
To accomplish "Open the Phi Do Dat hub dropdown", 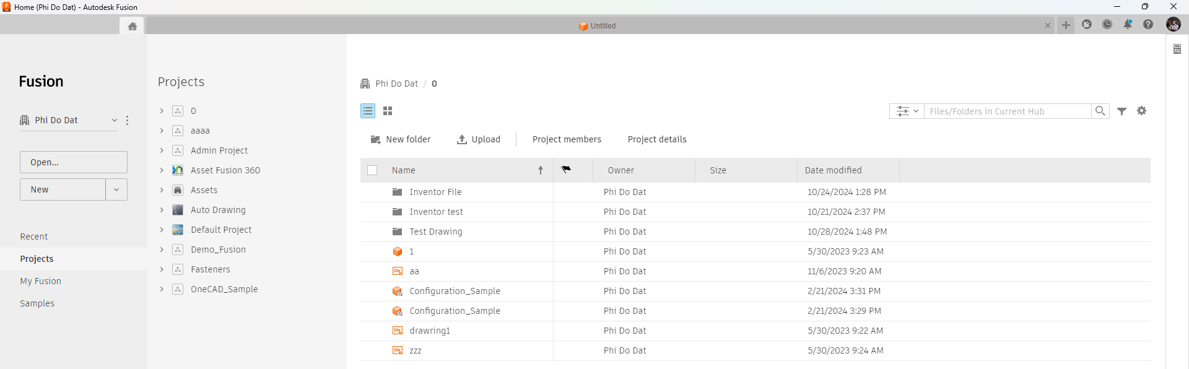I will [115, 120].
